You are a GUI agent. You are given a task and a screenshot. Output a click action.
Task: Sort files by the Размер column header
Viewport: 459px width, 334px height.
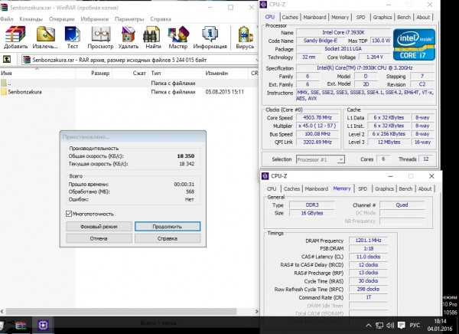pyautogui.click(x=100, y=73)
